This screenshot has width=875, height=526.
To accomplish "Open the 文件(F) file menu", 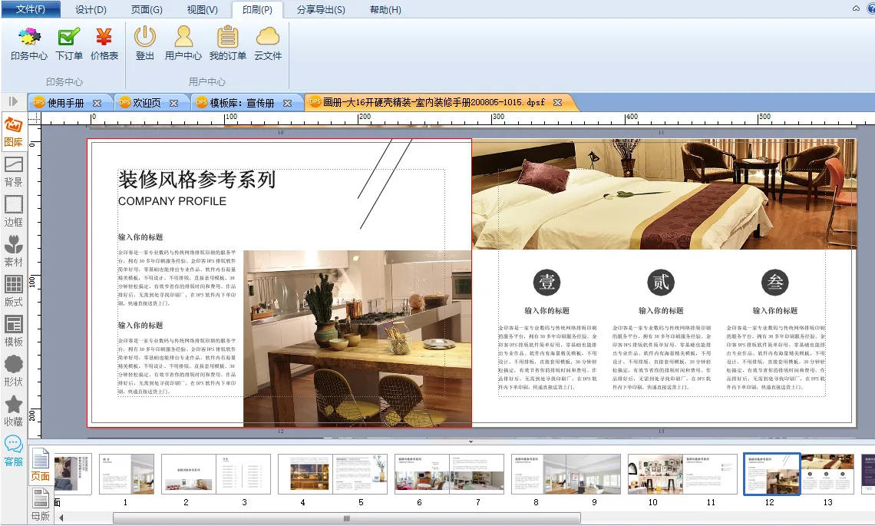I will coord(30,9).
